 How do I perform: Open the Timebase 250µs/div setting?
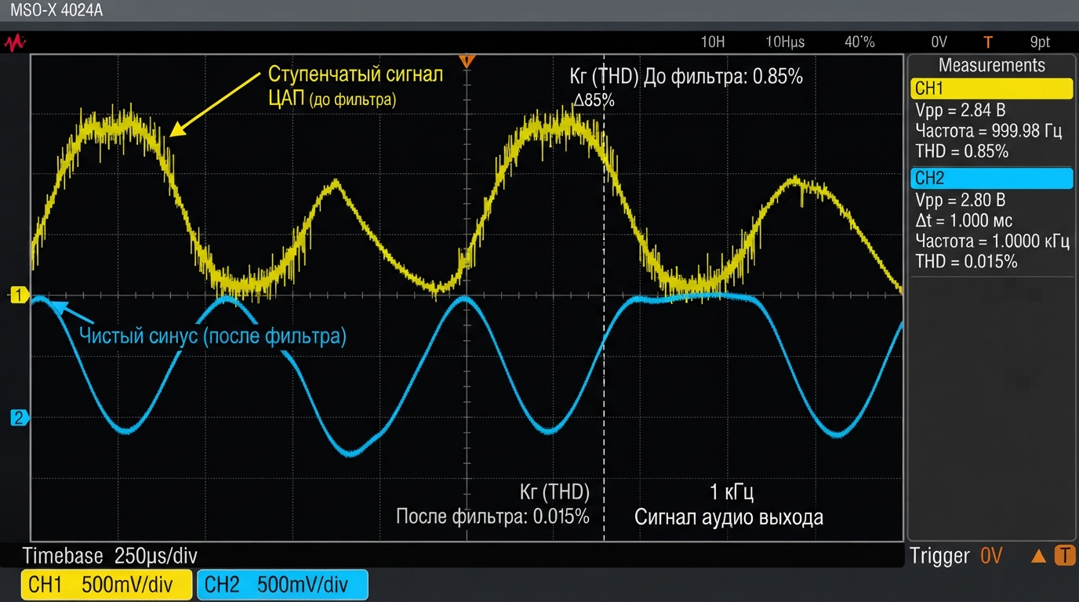tap(110, 557)
